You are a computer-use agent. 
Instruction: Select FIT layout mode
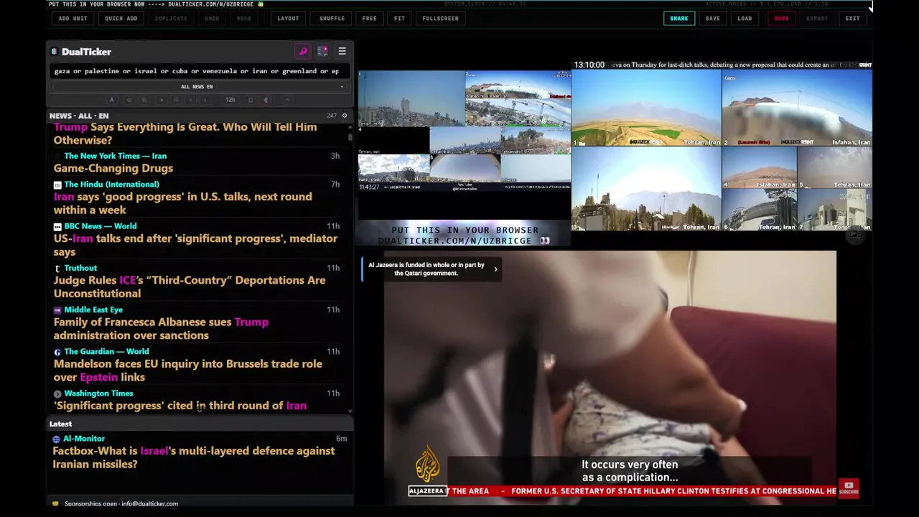(x=399, y=19)
